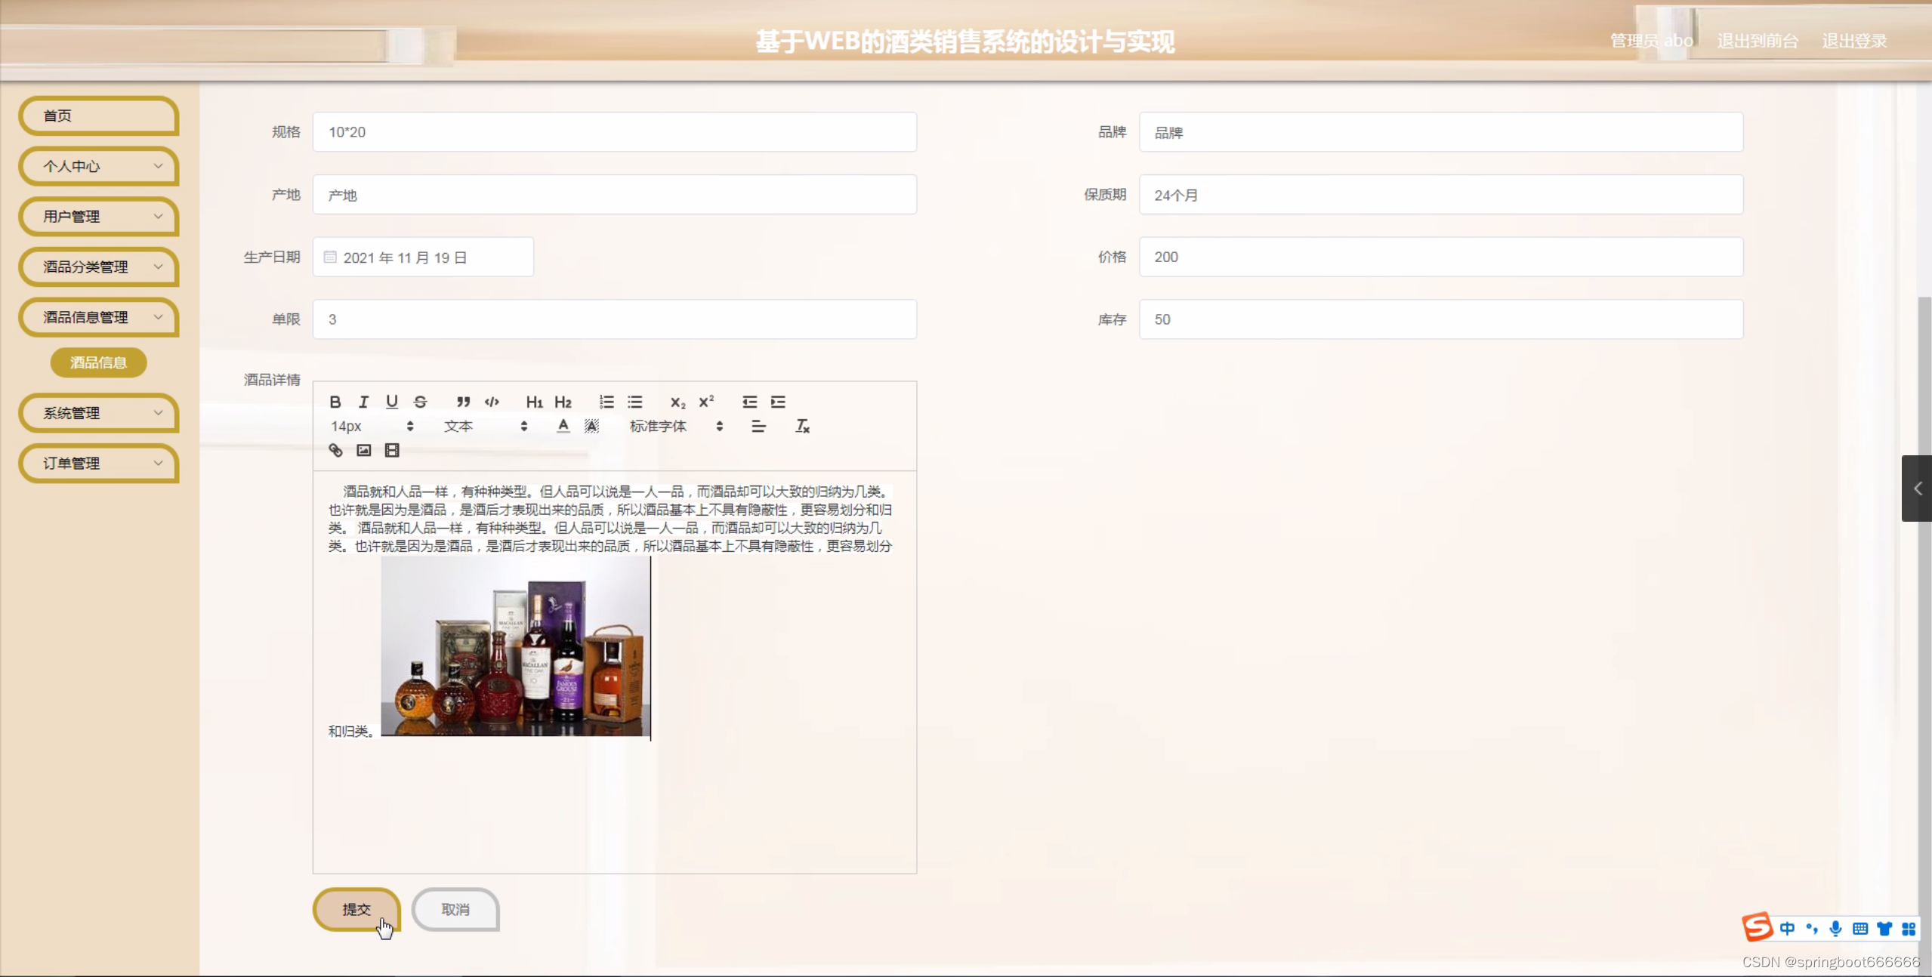Click the 提交 submit button
Image resolution: width=1932 pixels, height=977 pixels.
click(x=356, y=909)
